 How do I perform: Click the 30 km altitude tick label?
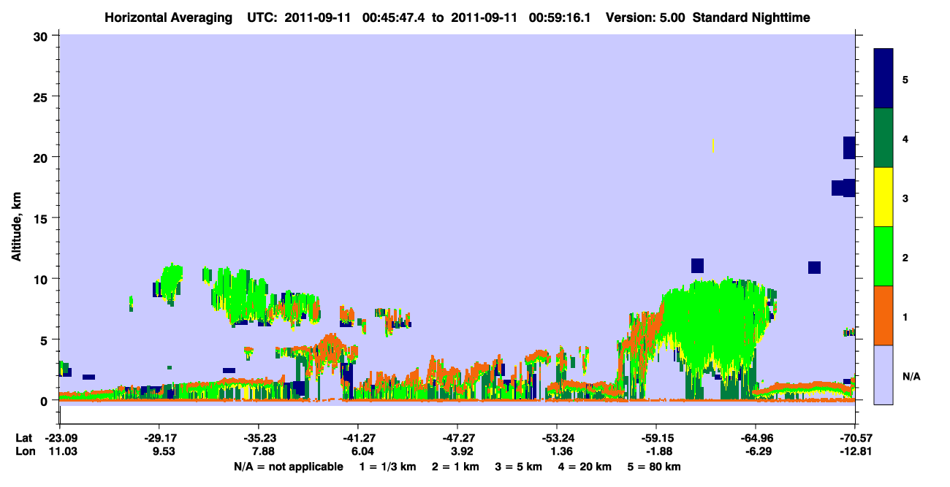pos(42,36)
